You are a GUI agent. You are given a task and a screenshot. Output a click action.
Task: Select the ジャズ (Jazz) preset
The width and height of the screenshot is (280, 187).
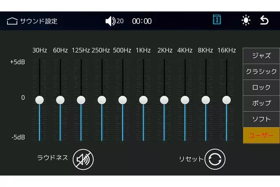[261, 56]
